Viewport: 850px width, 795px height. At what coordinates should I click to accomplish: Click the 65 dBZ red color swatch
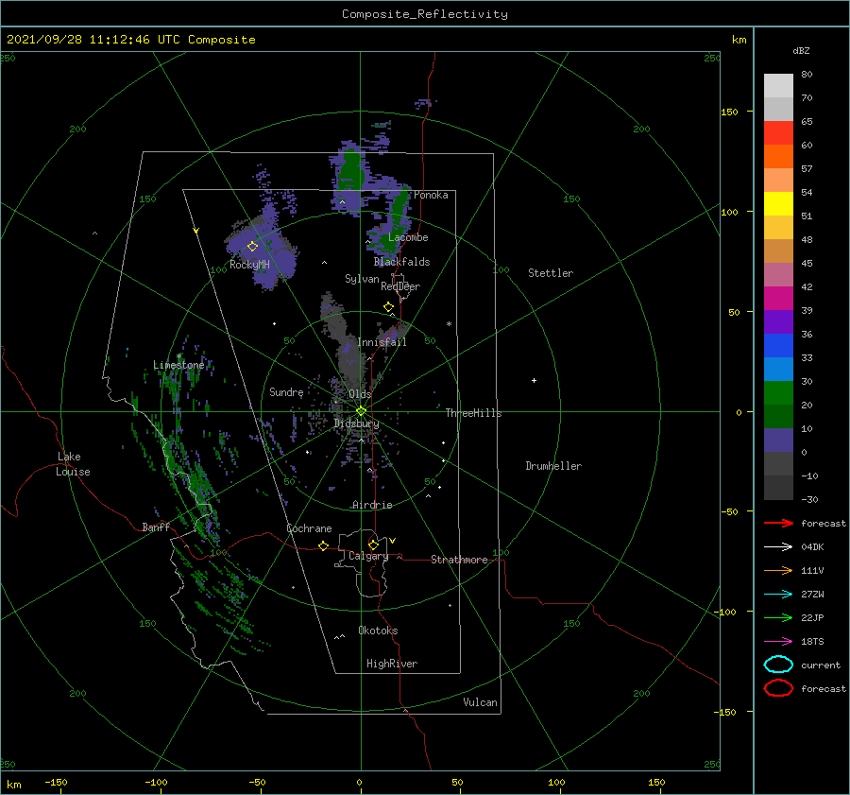click(x=778, y=132)
